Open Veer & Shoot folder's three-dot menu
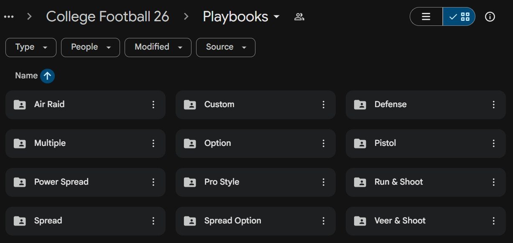This screenshot has height=243, width=513. pos(494,221)
